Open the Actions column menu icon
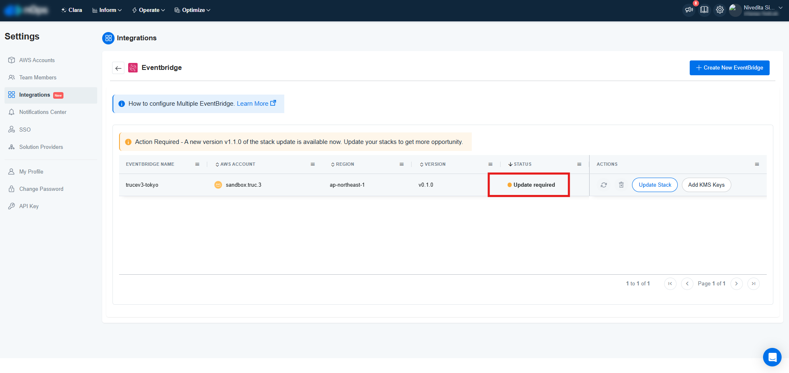Image resolution: width=789 pixels, height=373 pixels. [757, 164]
